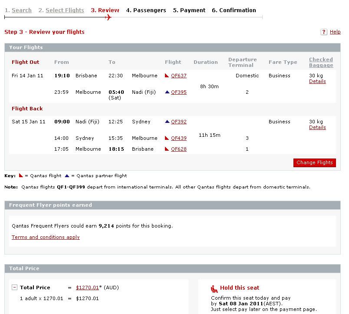Open flight QF637 details
Screen dimensions: 349x314
pyautogui.click(x=179, y=76)
